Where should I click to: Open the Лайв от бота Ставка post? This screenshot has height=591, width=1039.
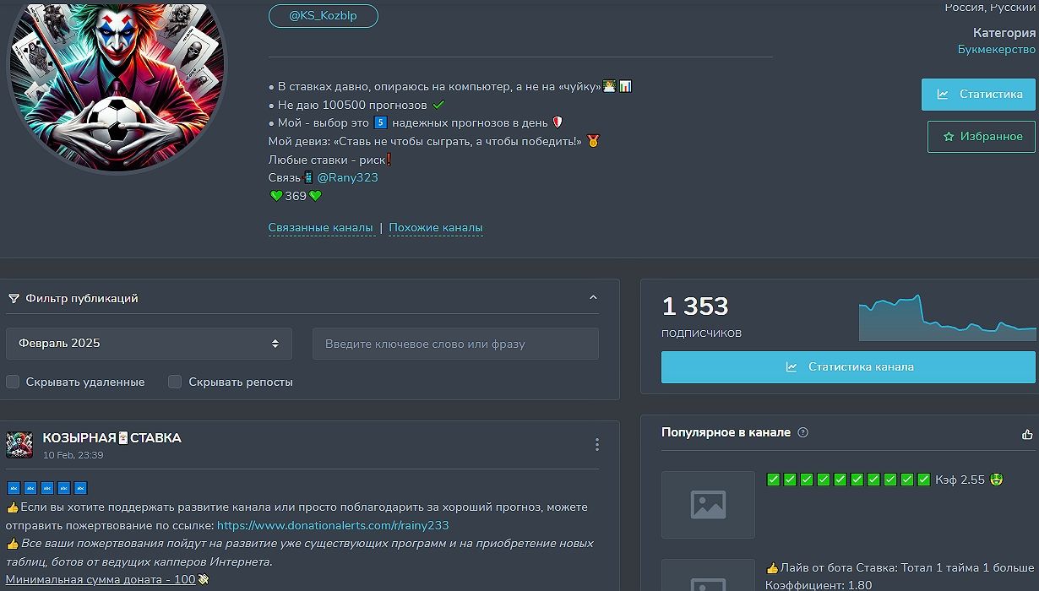(x=900, y=576)
